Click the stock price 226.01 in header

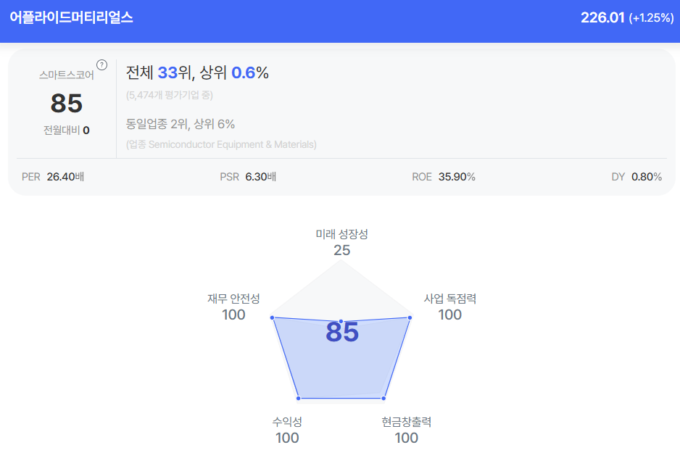pos(602,17)
